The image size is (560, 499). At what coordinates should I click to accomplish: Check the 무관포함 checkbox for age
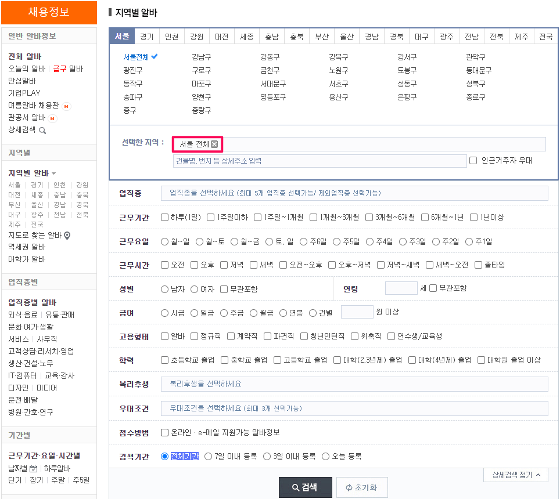[x=433, y=288]
